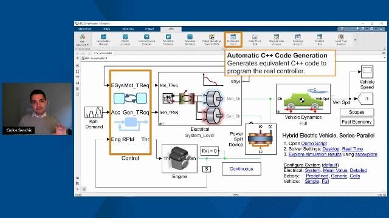Open the Response Optimizer app
Viewport: 389px width, 218px height.
(x=190, y=39)
